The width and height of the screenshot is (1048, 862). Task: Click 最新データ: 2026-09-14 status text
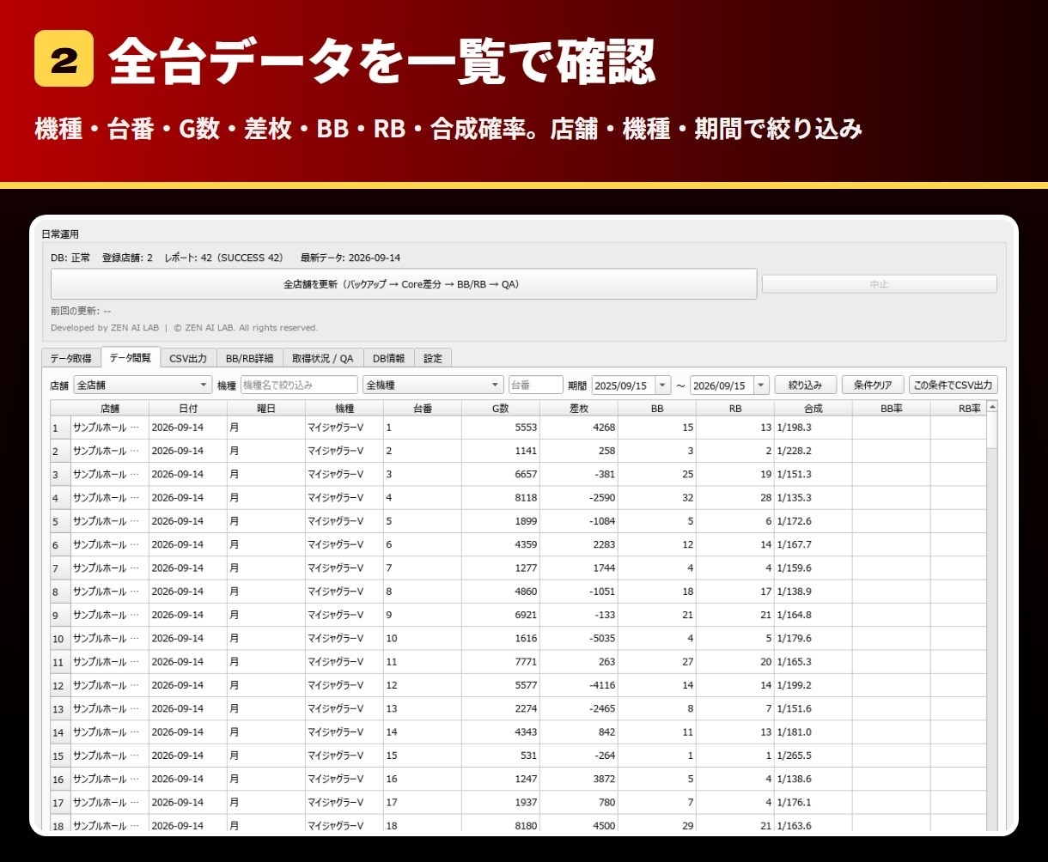[350, 258]
